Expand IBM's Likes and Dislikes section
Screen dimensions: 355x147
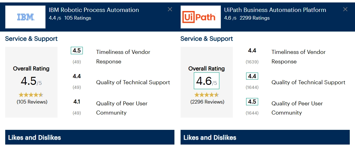[x=90, y=137]
